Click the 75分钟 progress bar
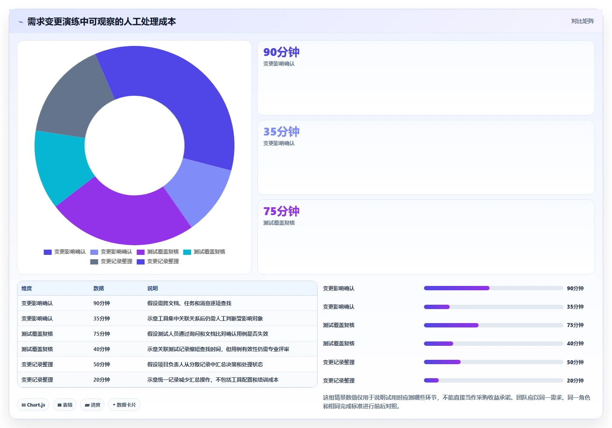The image size is (612, 428). pyautogui.click(x=493, y=325)
